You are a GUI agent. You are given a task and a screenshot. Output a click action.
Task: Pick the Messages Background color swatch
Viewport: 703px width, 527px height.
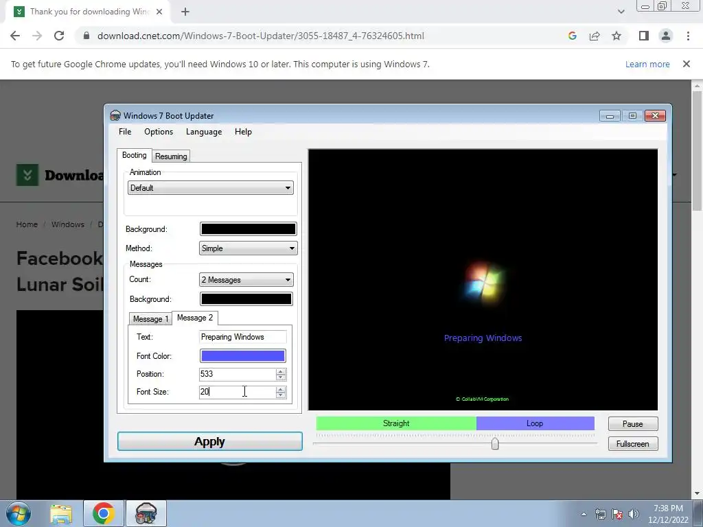point(246,299)
